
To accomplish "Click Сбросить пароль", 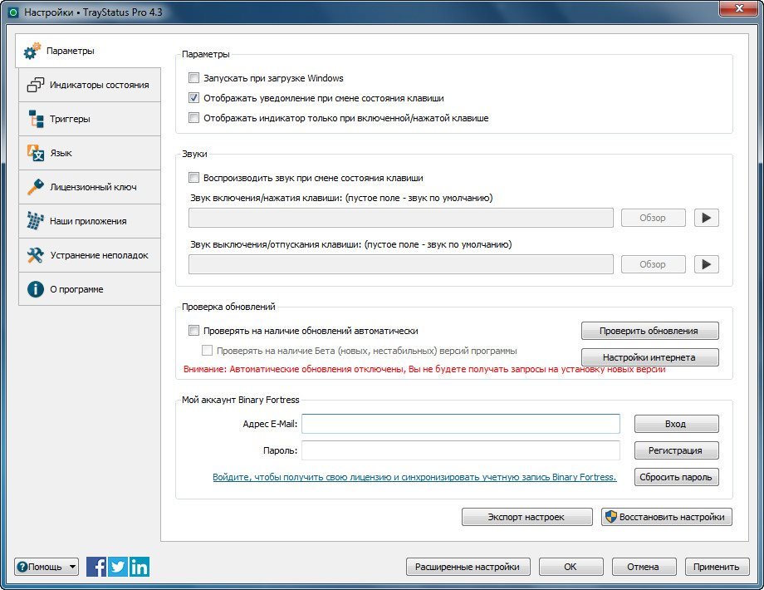I will (676, 477).
